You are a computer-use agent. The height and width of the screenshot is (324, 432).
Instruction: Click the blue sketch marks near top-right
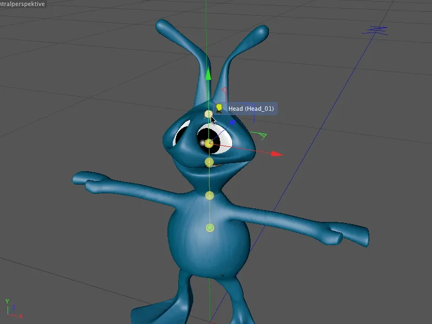pyautogui.click(x=376, y=30)
